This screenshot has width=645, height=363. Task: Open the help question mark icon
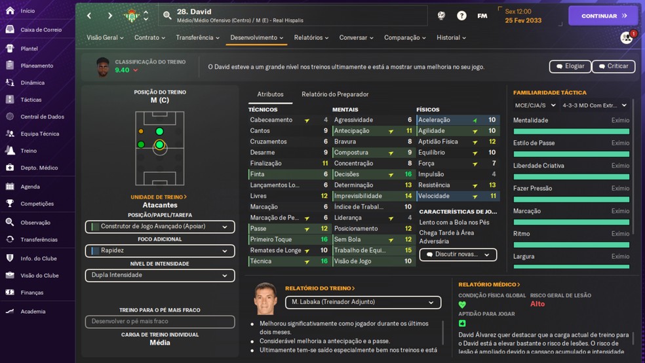click(x=461, y=15)
